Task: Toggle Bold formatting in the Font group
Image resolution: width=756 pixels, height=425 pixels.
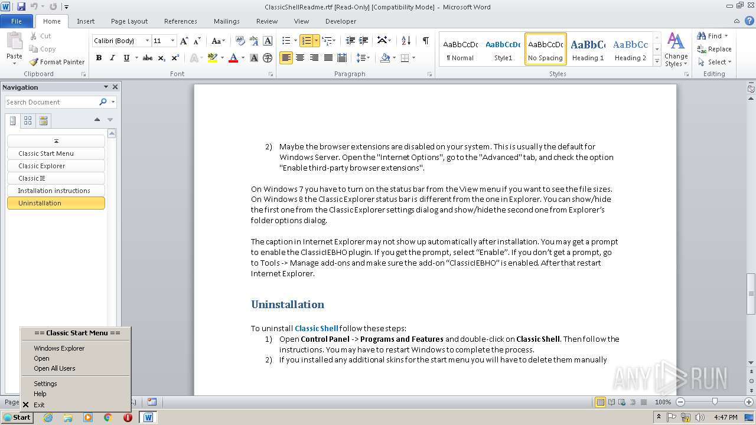Action: 99,58
